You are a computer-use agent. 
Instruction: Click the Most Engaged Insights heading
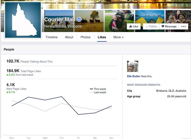144,85
